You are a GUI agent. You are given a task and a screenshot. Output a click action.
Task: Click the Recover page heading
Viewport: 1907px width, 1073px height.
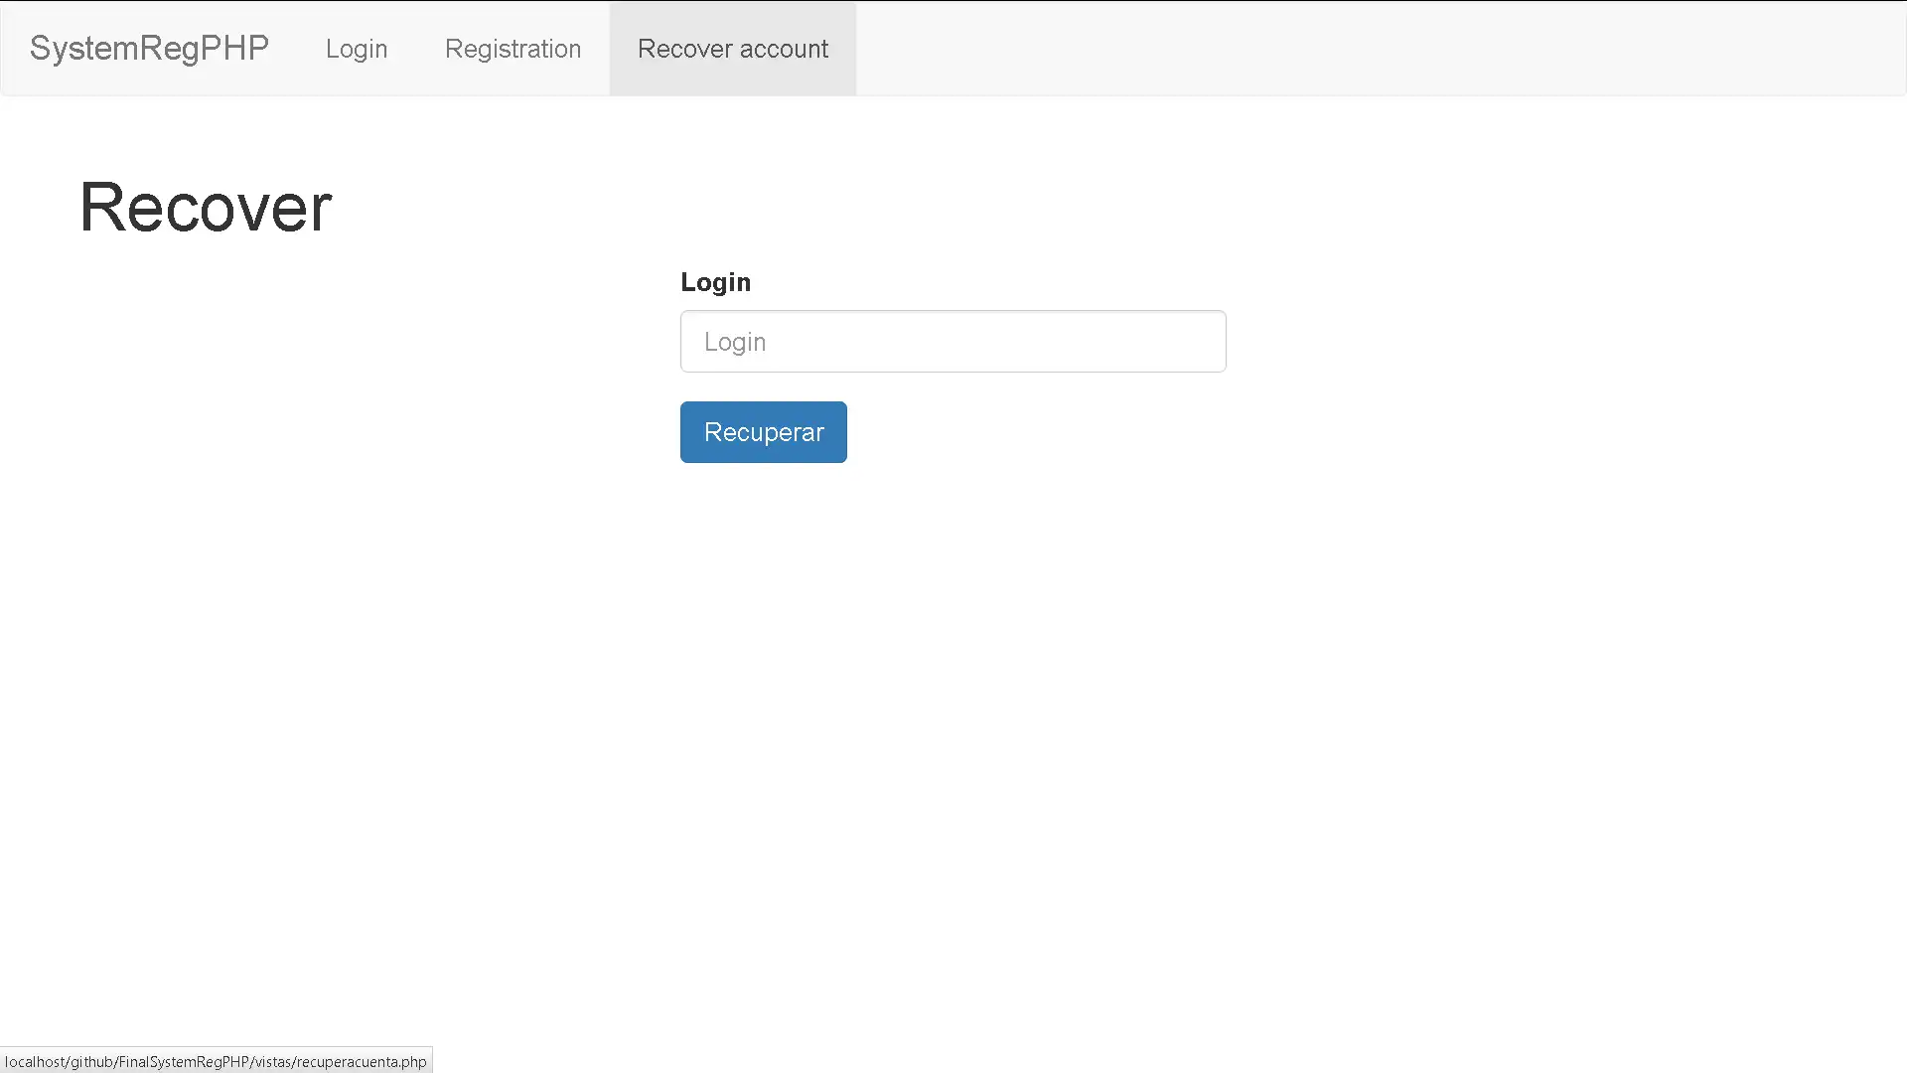206,208
